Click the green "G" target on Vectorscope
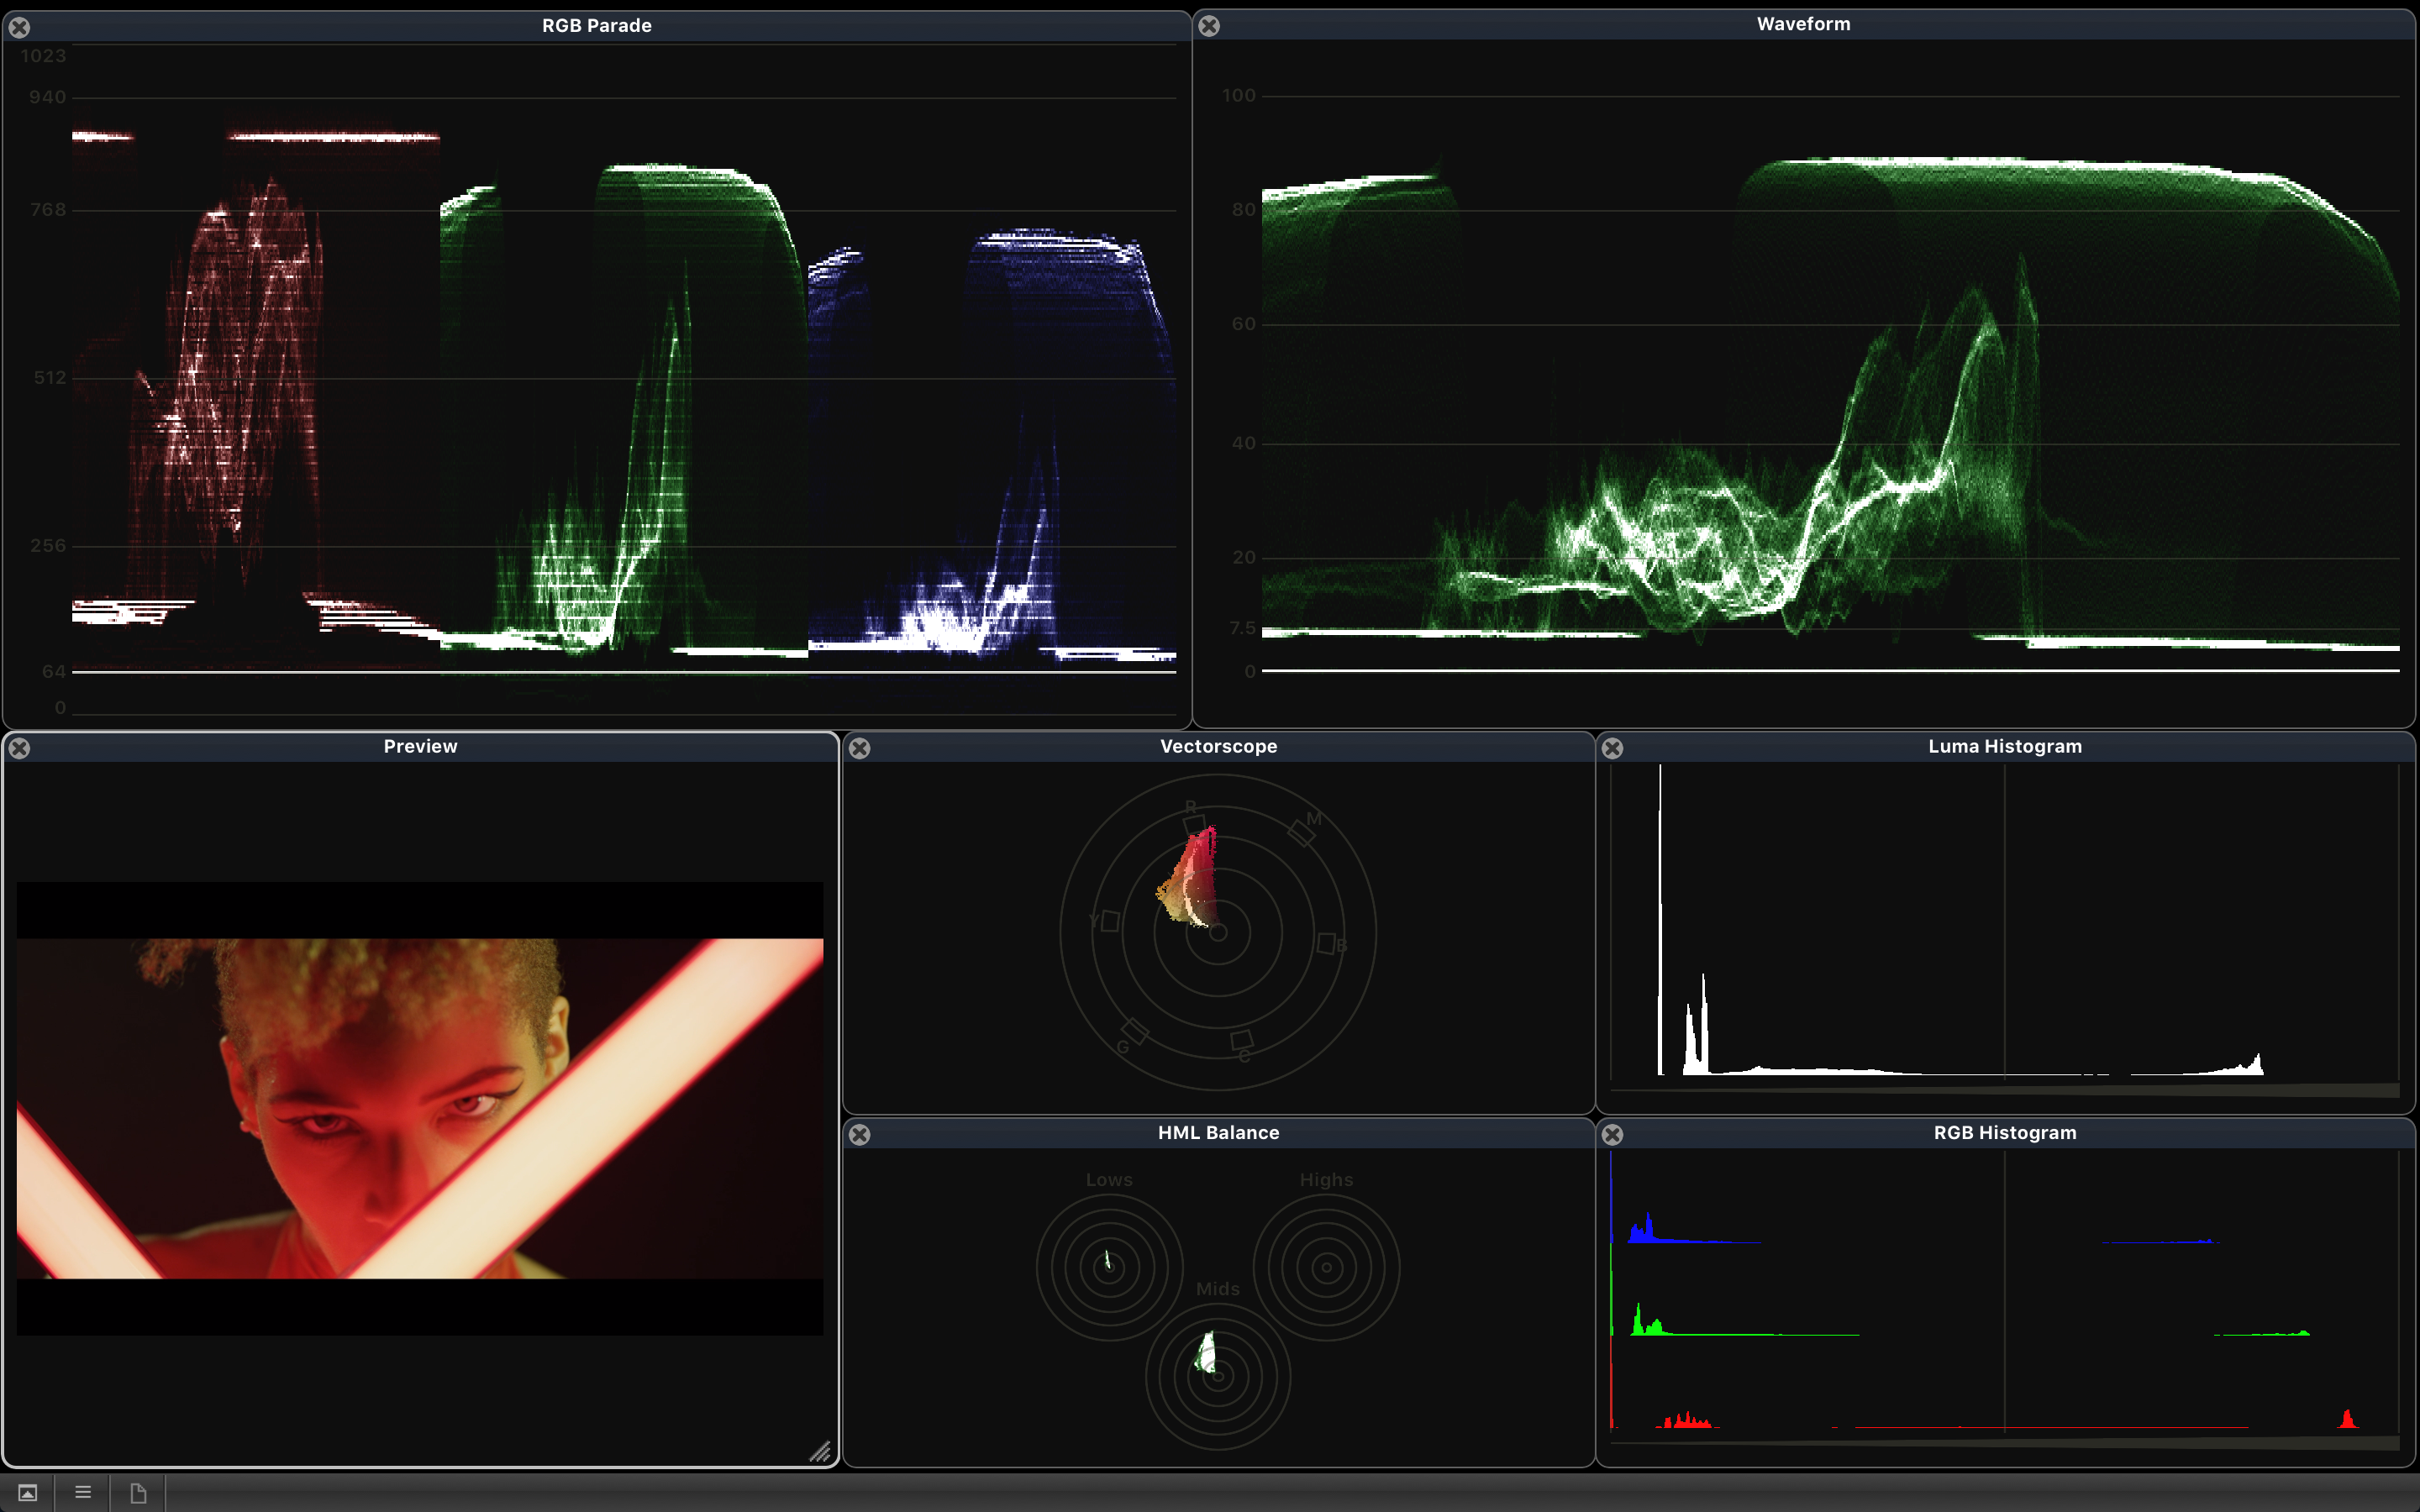 [1135, 1031]
